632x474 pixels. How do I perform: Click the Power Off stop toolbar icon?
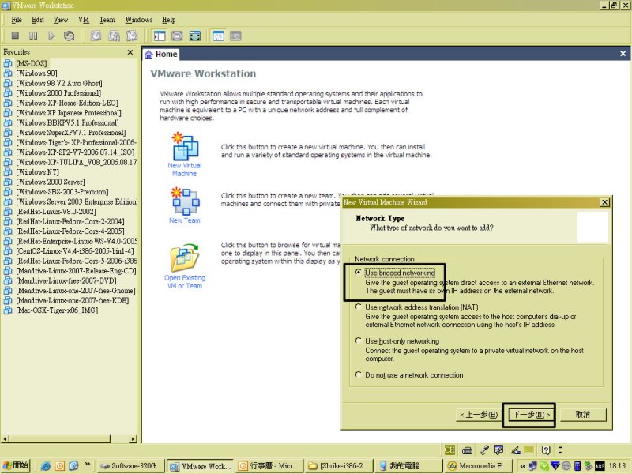(x=15, y=36)
